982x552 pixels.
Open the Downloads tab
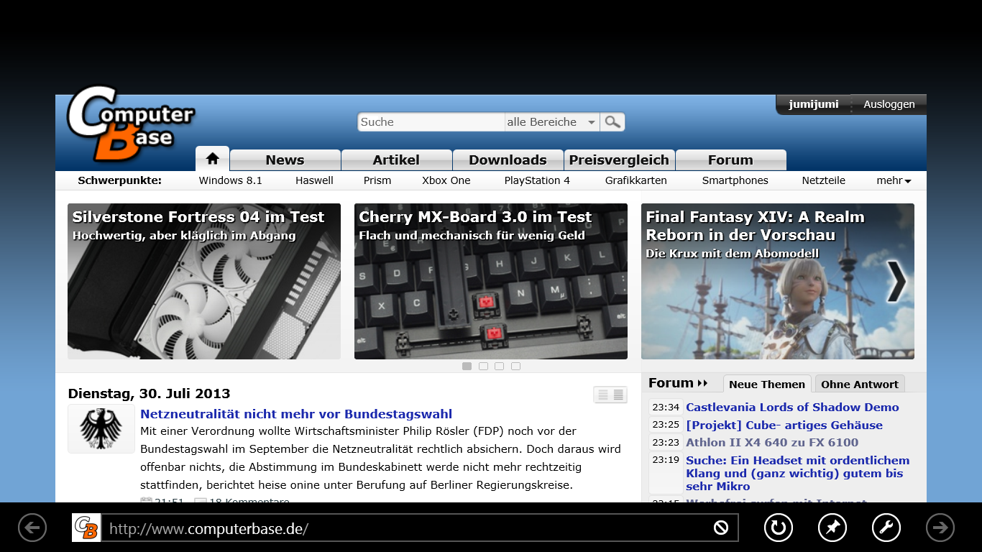508,160
